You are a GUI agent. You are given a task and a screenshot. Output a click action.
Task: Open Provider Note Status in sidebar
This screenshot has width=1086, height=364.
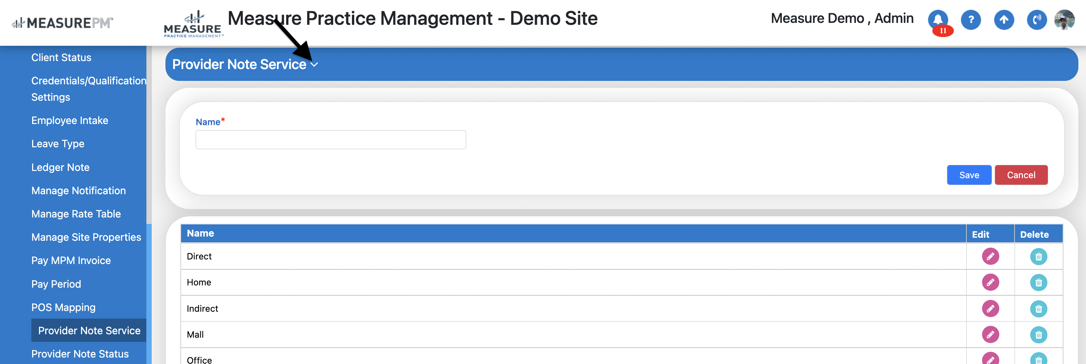[x=80, y=354]
